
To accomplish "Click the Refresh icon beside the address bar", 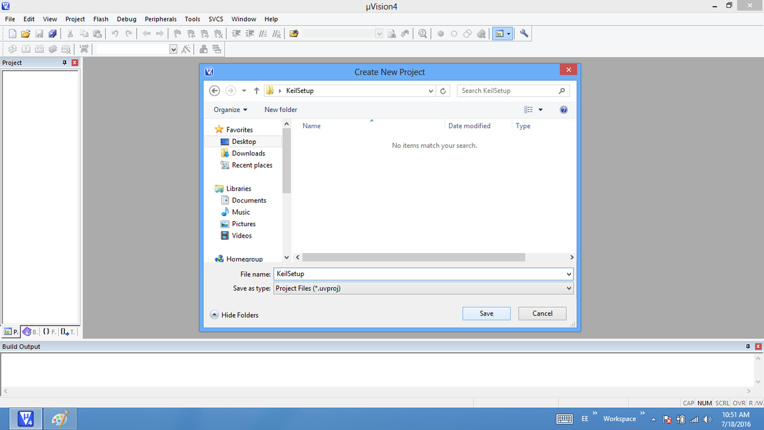I will coord(444,90).
